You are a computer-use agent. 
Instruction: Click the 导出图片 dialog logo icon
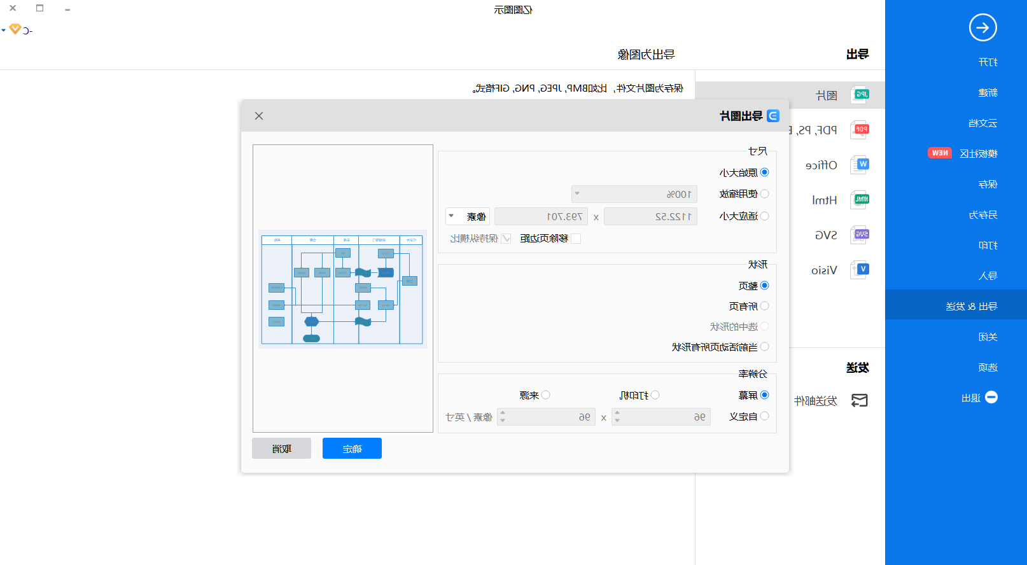coord(773,116)
